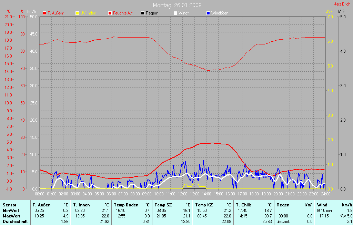
Task: Select the Sensor header in the table
Action: [9, 205]
